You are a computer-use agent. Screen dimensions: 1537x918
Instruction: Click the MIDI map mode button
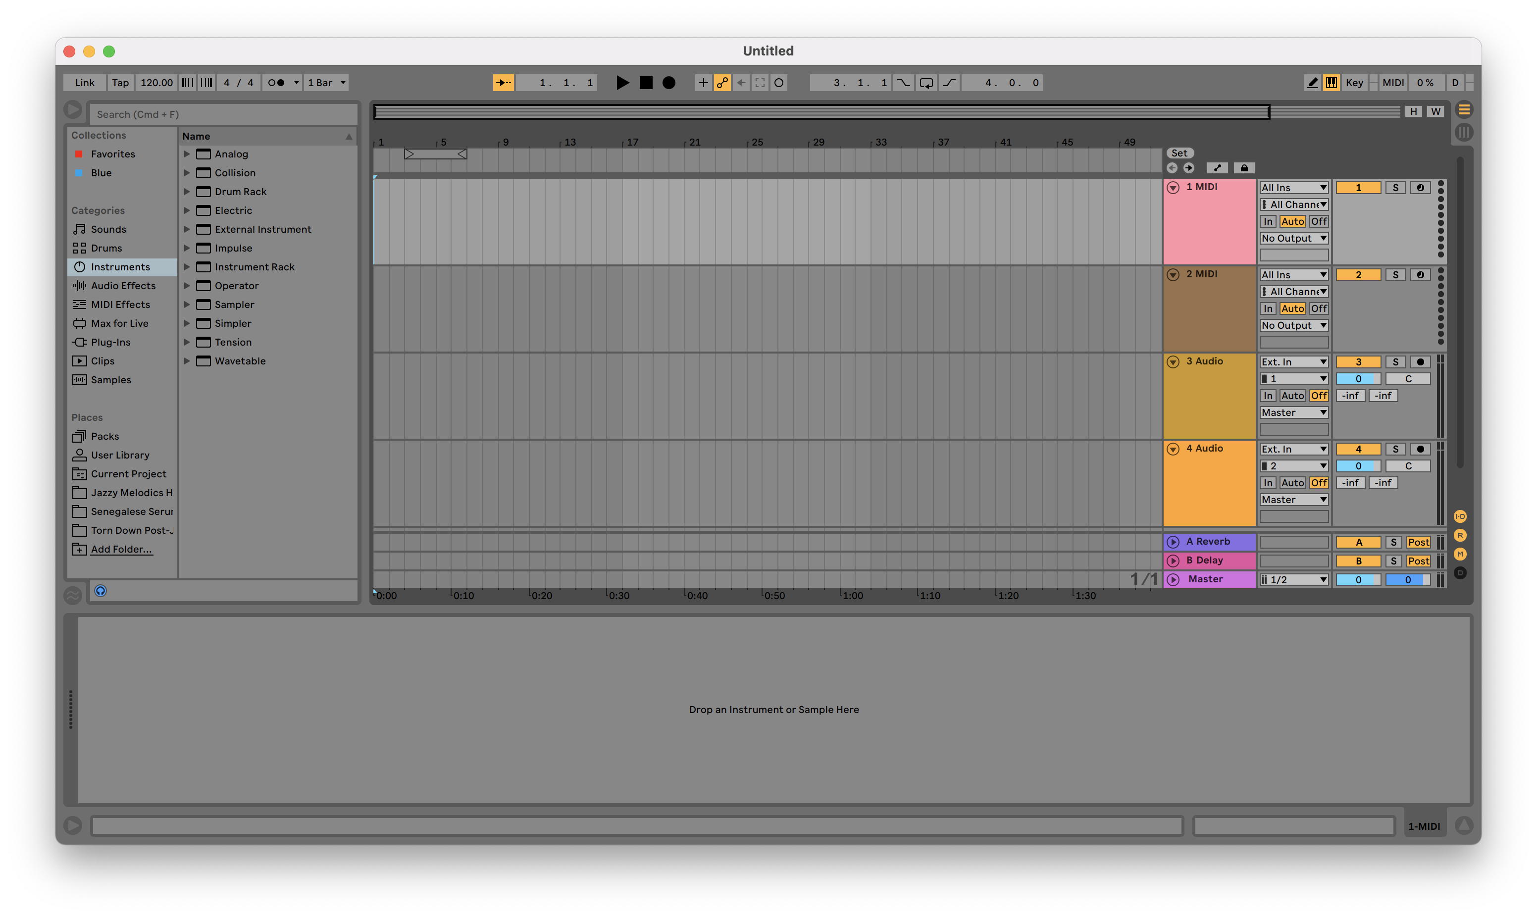(1393, 83)
